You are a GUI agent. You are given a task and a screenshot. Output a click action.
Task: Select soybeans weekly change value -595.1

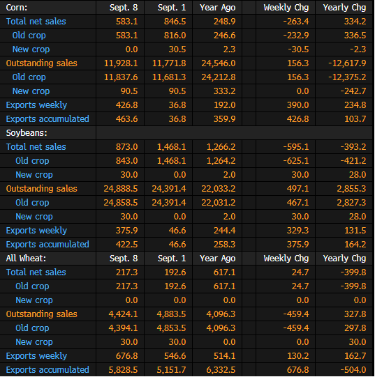tap(296, 146)
